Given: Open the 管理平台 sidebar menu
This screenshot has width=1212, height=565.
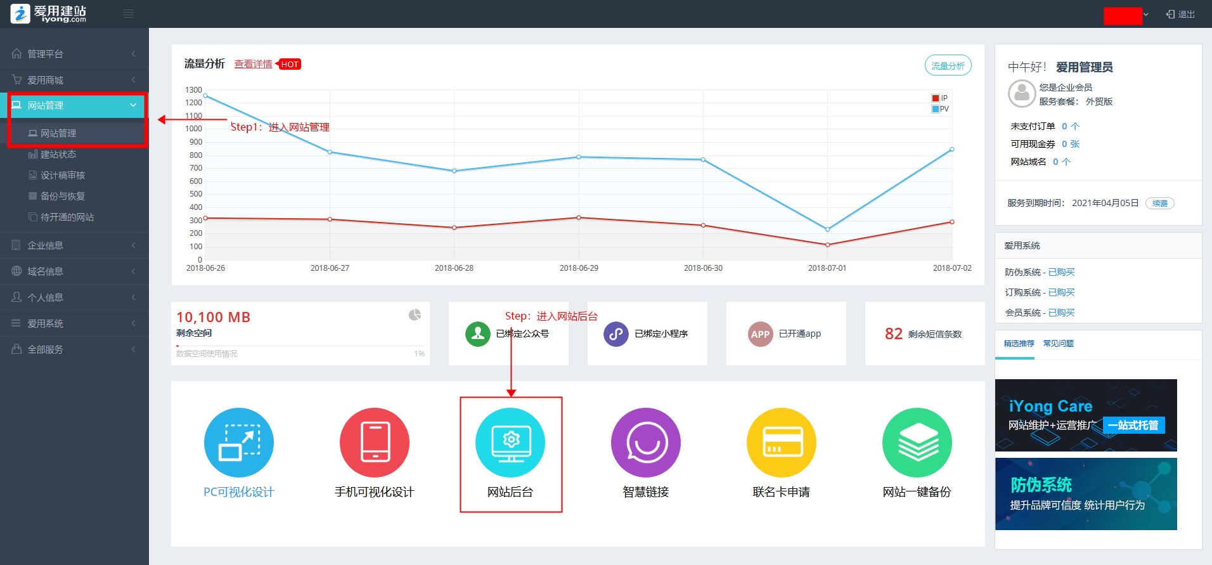Looking at the screenshot, I should point(74,54).
